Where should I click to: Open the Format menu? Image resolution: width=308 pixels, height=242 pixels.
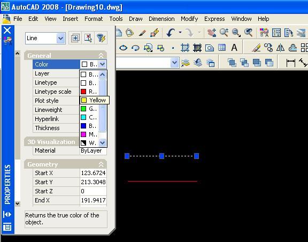[x=94, y=19]
